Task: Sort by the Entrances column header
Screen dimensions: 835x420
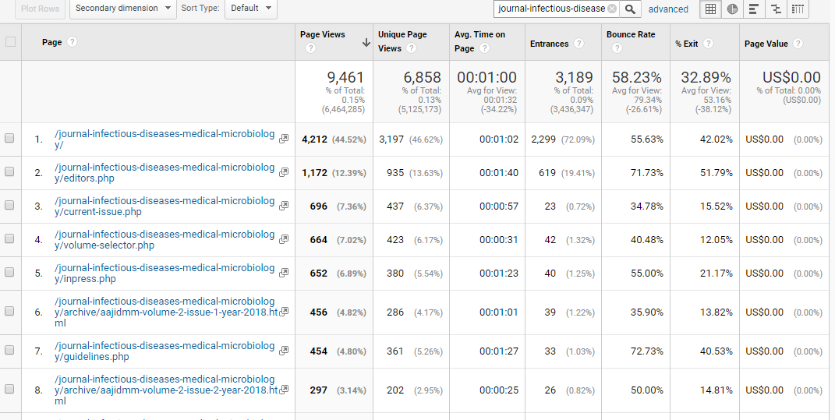Action: tap(549, 44)
